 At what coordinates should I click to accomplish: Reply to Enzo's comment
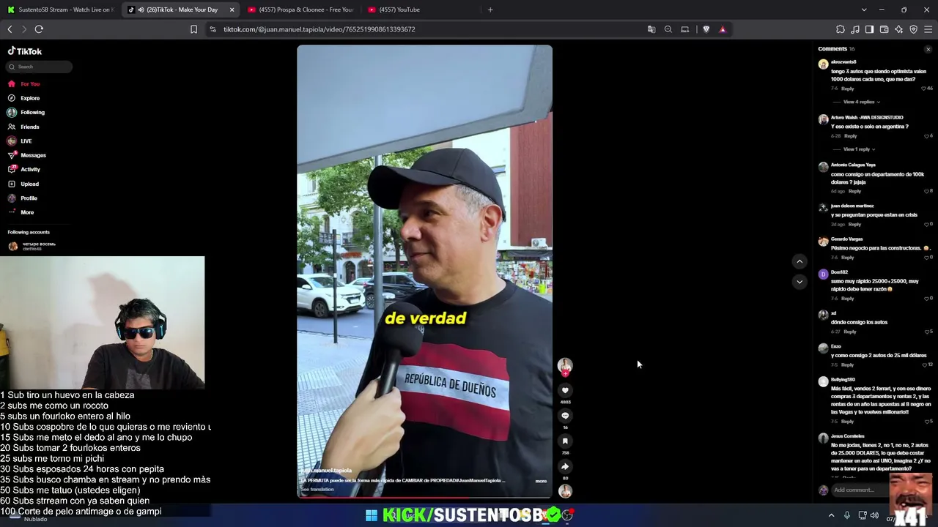[847, 365]
